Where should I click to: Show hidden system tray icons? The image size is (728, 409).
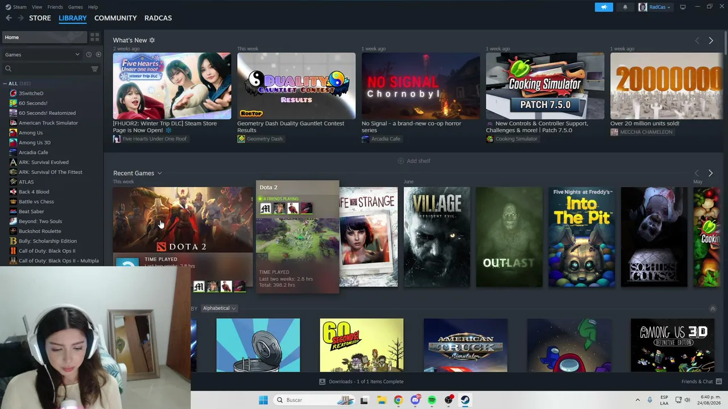(x=638, y=400)
